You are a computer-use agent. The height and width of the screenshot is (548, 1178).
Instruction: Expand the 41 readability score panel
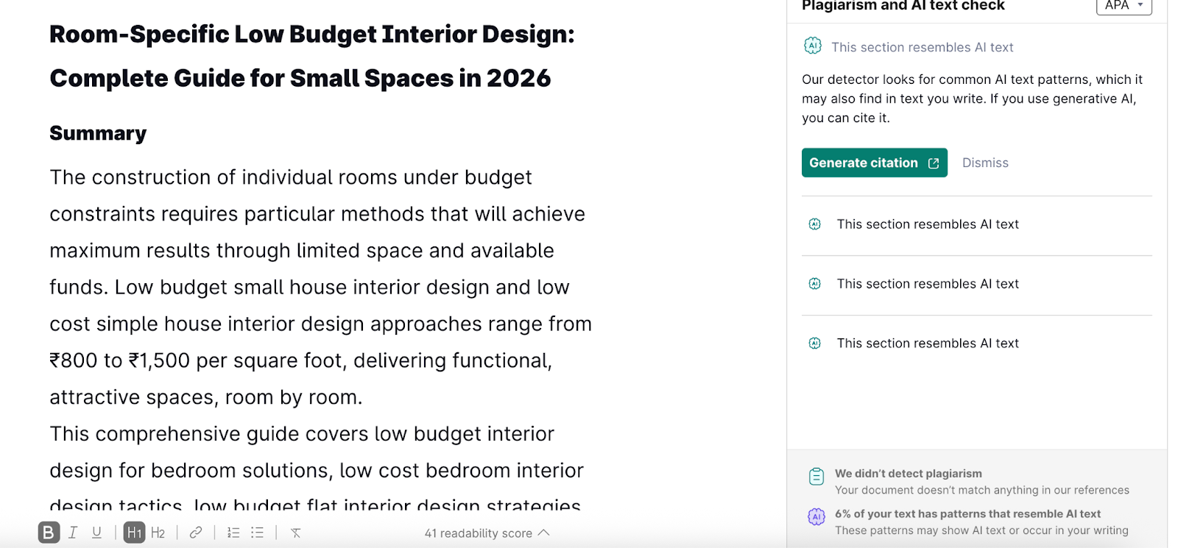(487, 533)
